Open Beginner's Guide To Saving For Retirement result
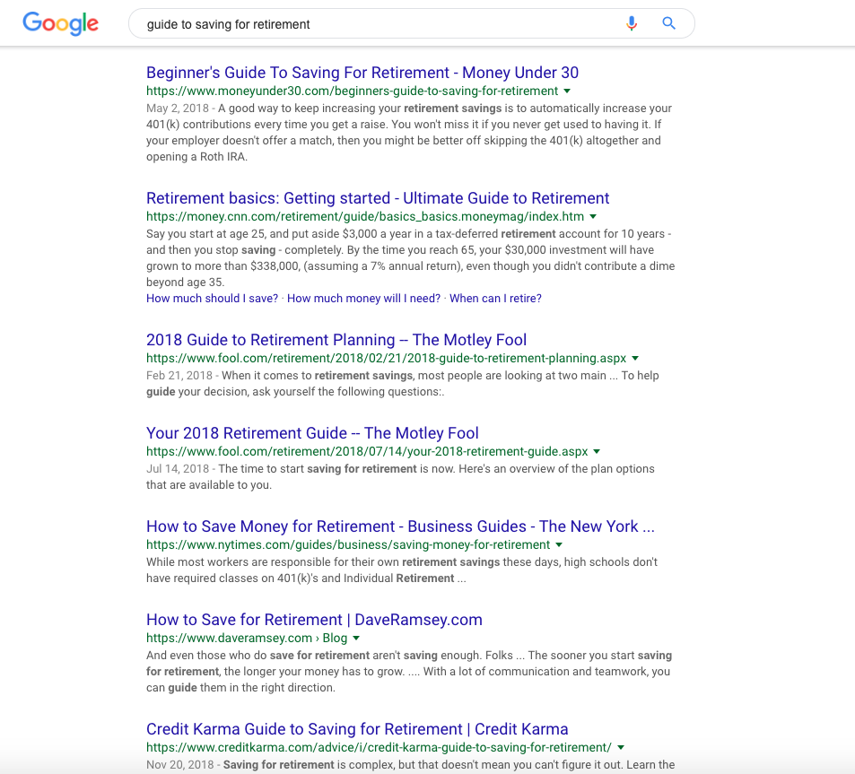This screenshot has width=855, height=774. (x=362, y=73)
